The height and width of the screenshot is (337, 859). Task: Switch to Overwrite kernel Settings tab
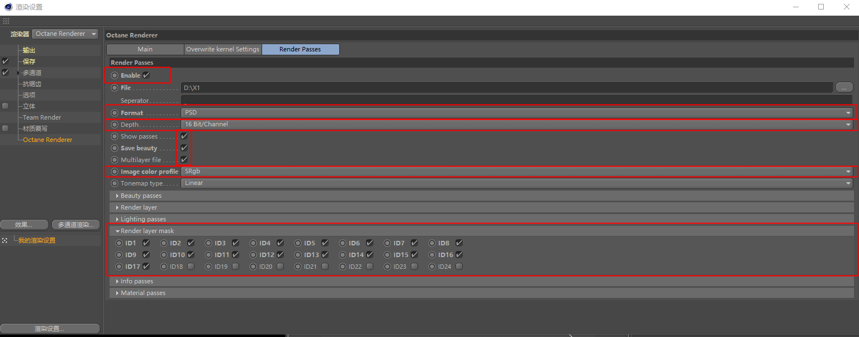point(223,49)
